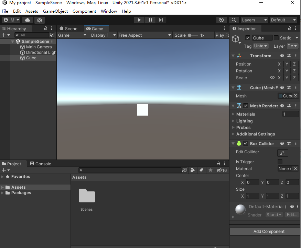Screen dimensions: 301x248
Task: Open the File menu
Action: click(5, 11)
